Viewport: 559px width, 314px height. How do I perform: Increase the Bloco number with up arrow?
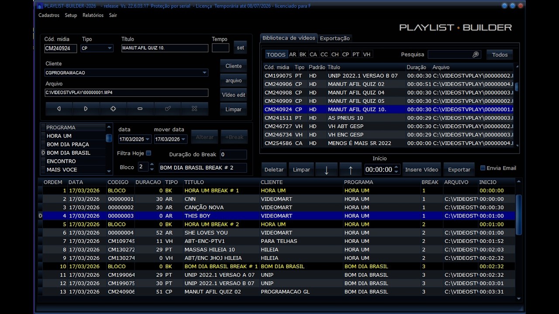tap(152, 164)
